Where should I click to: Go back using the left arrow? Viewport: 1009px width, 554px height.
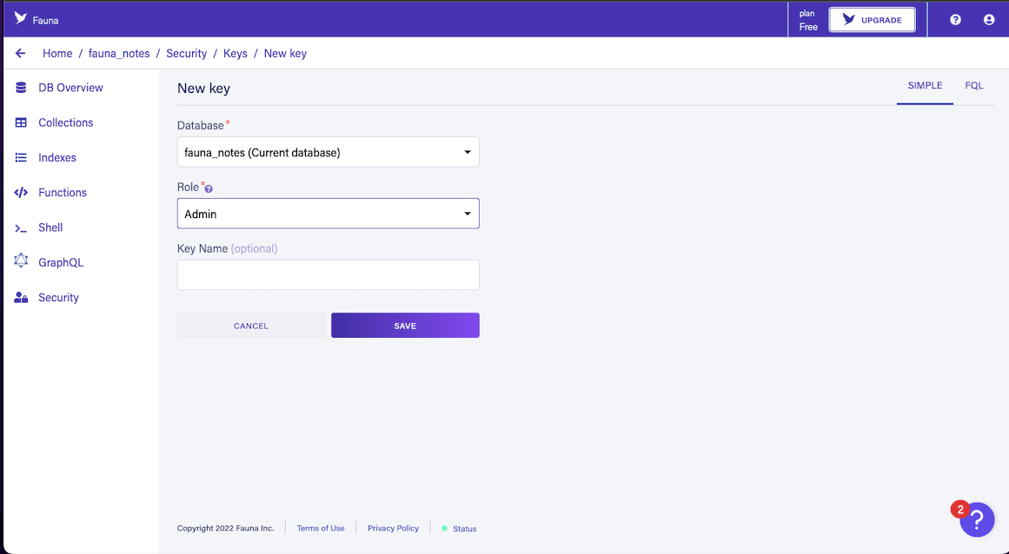click(21, 53)
